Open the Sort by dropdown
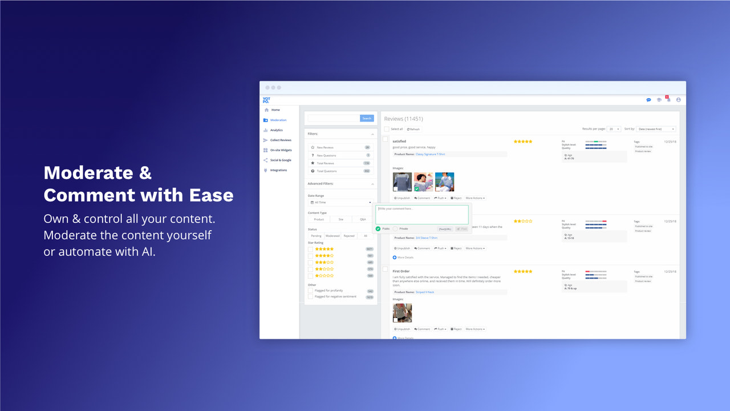The image size is (730, 411). pyautogui.click(x=656, y=129)
